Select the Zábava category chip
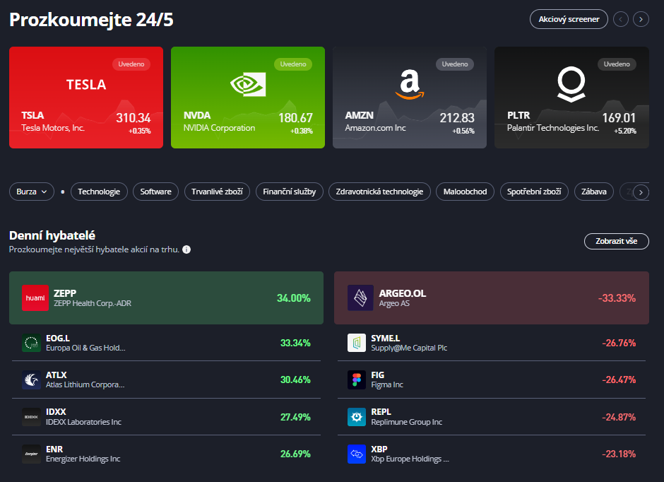This screenshot has height=482, width=664. coord(593,192)
